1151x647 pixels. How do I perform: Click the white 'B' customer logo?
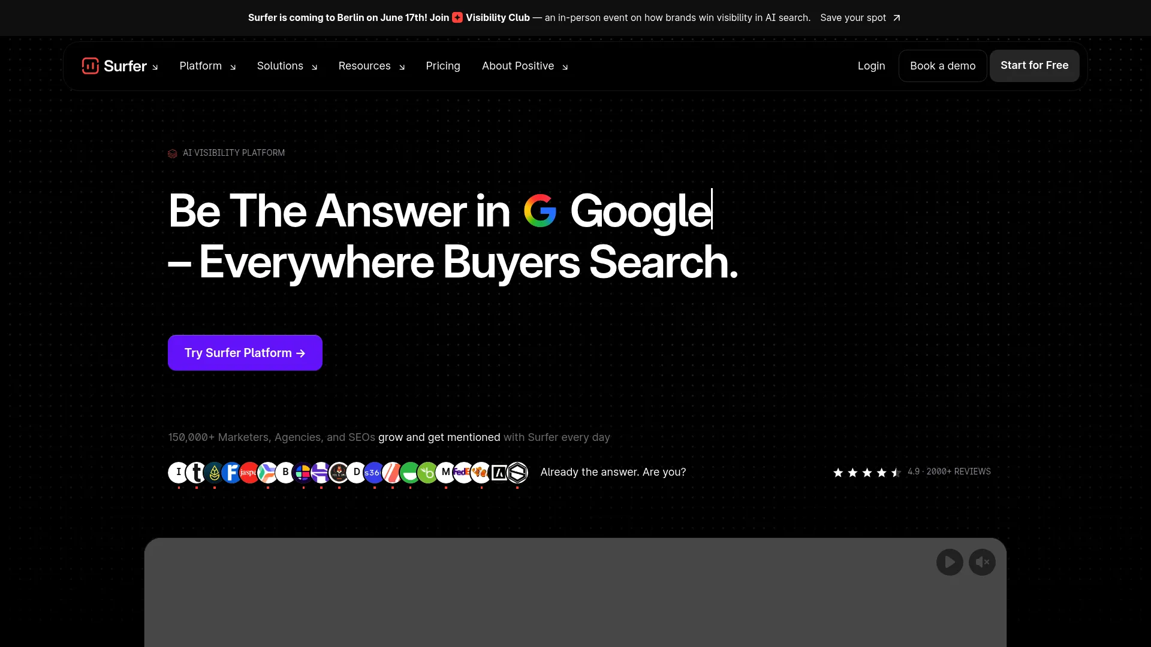point(285,473)
